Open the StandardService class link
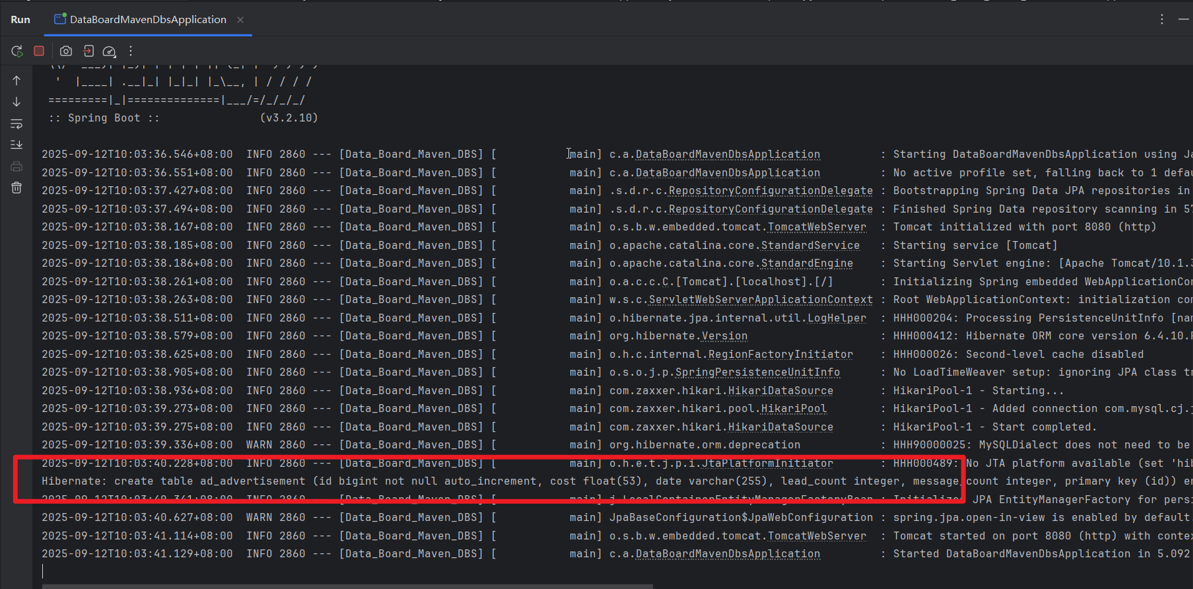This screenshot has width=1193, height=589. 810,245
